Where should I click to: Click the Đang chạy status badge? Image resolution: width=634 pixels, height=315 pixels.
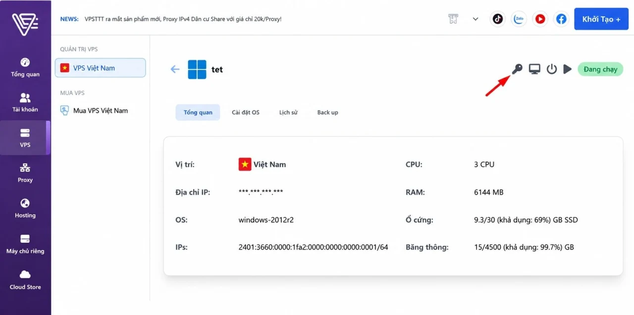coord(600,69)
